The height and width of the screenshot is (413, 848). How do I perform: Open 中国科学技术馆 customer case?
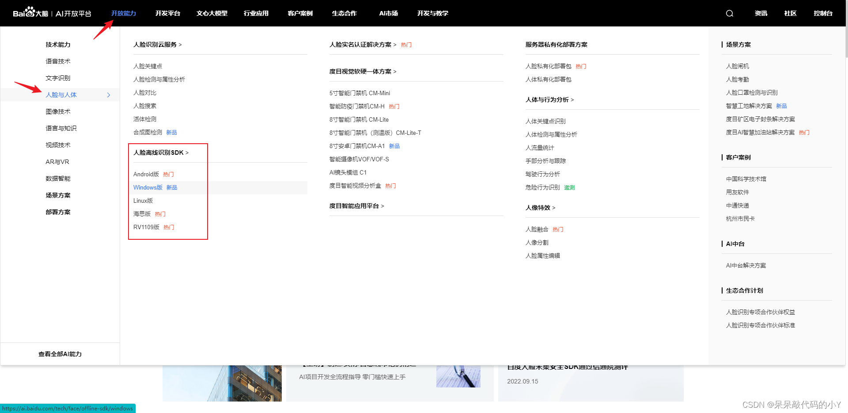[746, 179]
